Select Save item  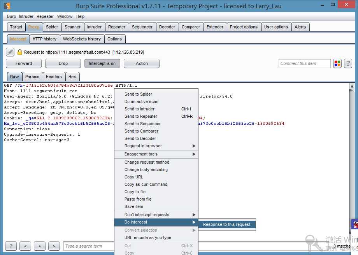click(156, 206)
